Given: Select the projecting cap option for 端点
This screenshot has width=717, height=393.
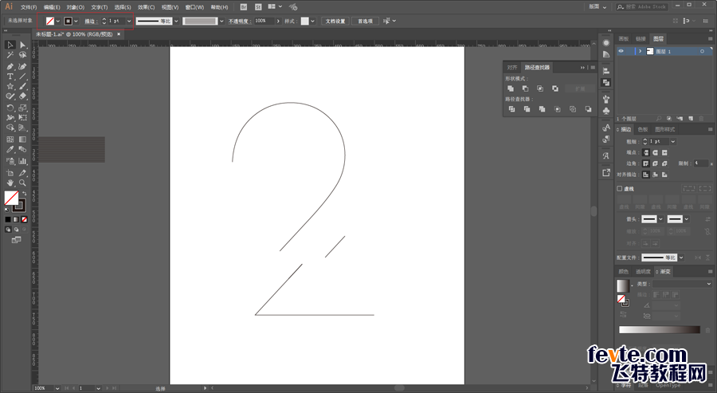Looking at the screenshot, I should point(664,152).
